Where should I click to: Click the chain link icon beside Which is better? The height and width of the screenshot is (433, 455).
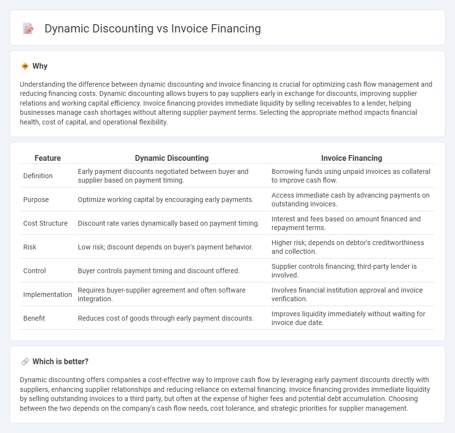click(25, 361)
